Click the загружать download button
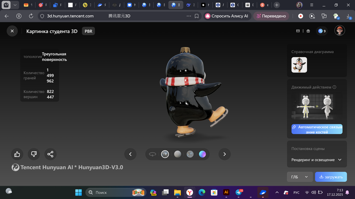Screen dimensions: 355x199 [x=331, y=177]
